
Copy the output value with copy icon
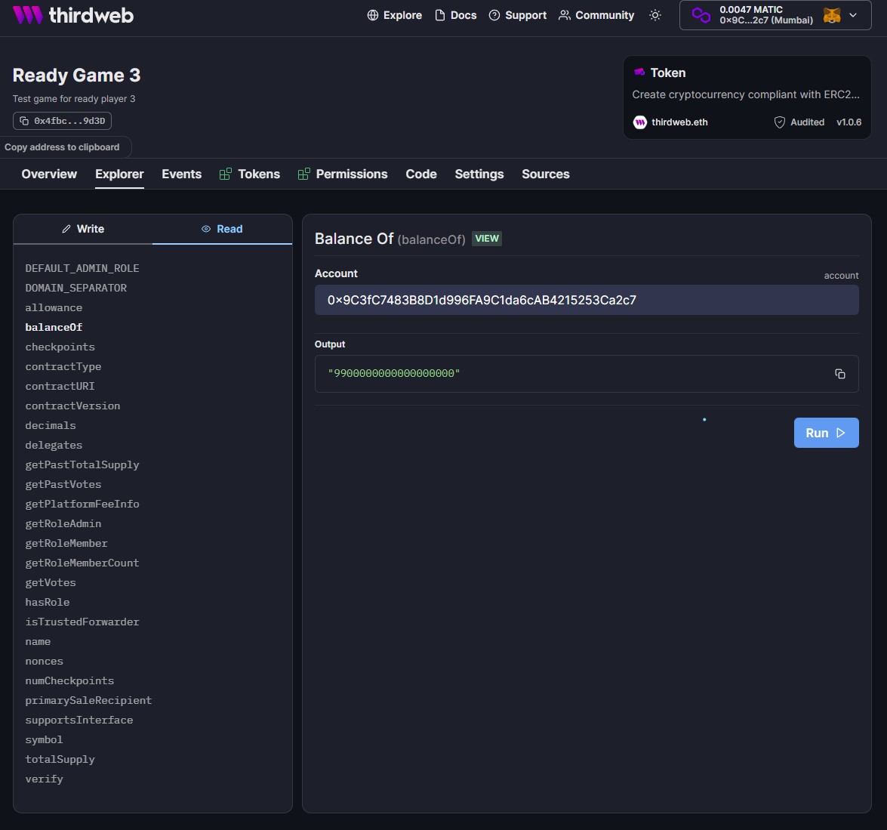click(840, 373)
